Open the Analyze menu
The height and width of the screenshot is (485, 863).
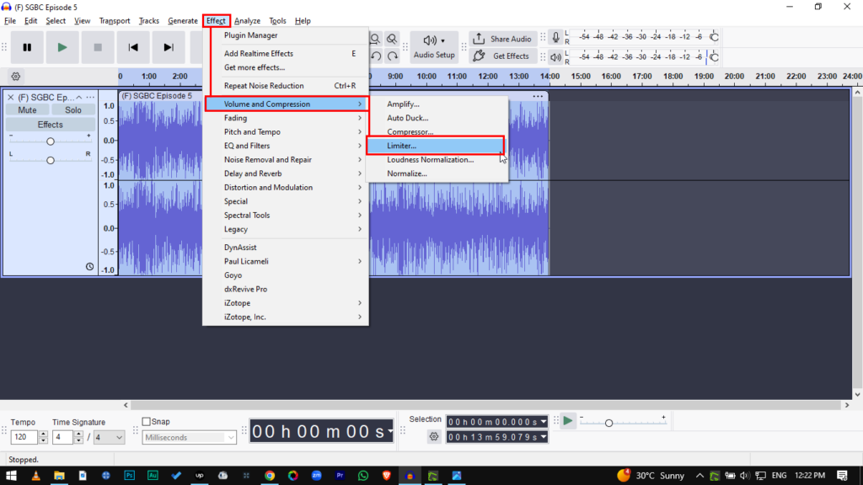[247, 21]
